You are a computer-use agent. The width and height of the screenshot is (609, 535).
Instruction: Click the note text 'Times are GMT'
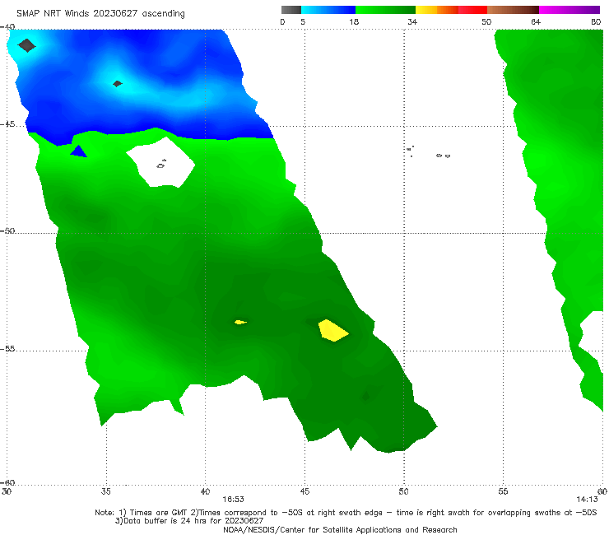pos(159,513)
